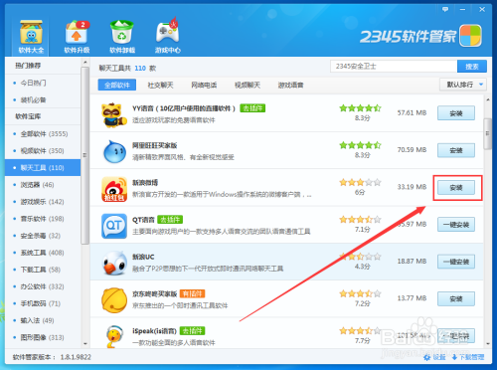Click 安装 button for 新浪微博
The image size is (497, 370).
(x=456, y=188)
